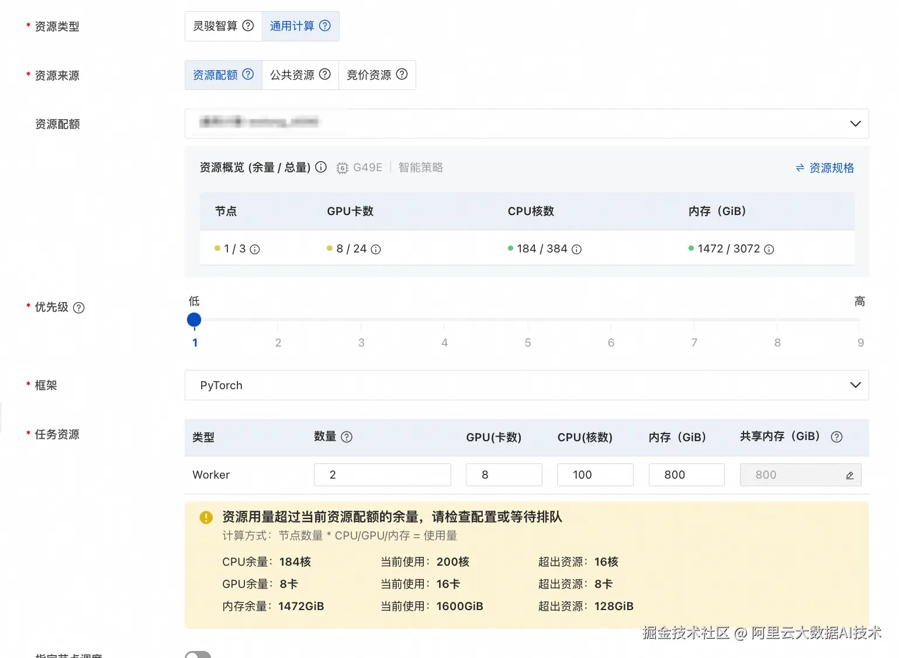Click the Worker quantity input showing 2
Image resolution: width=899 pixels, height=658 pixels.
tap(382, 475)
